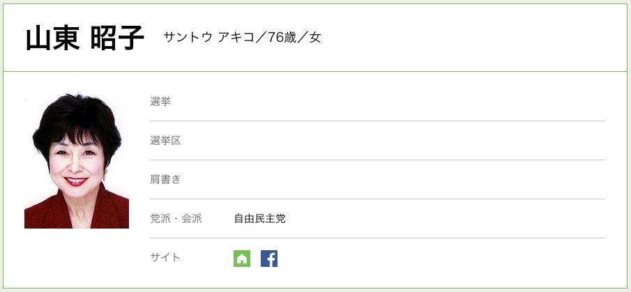
Task: Click the 選挙区 row label
Action: 165,141
